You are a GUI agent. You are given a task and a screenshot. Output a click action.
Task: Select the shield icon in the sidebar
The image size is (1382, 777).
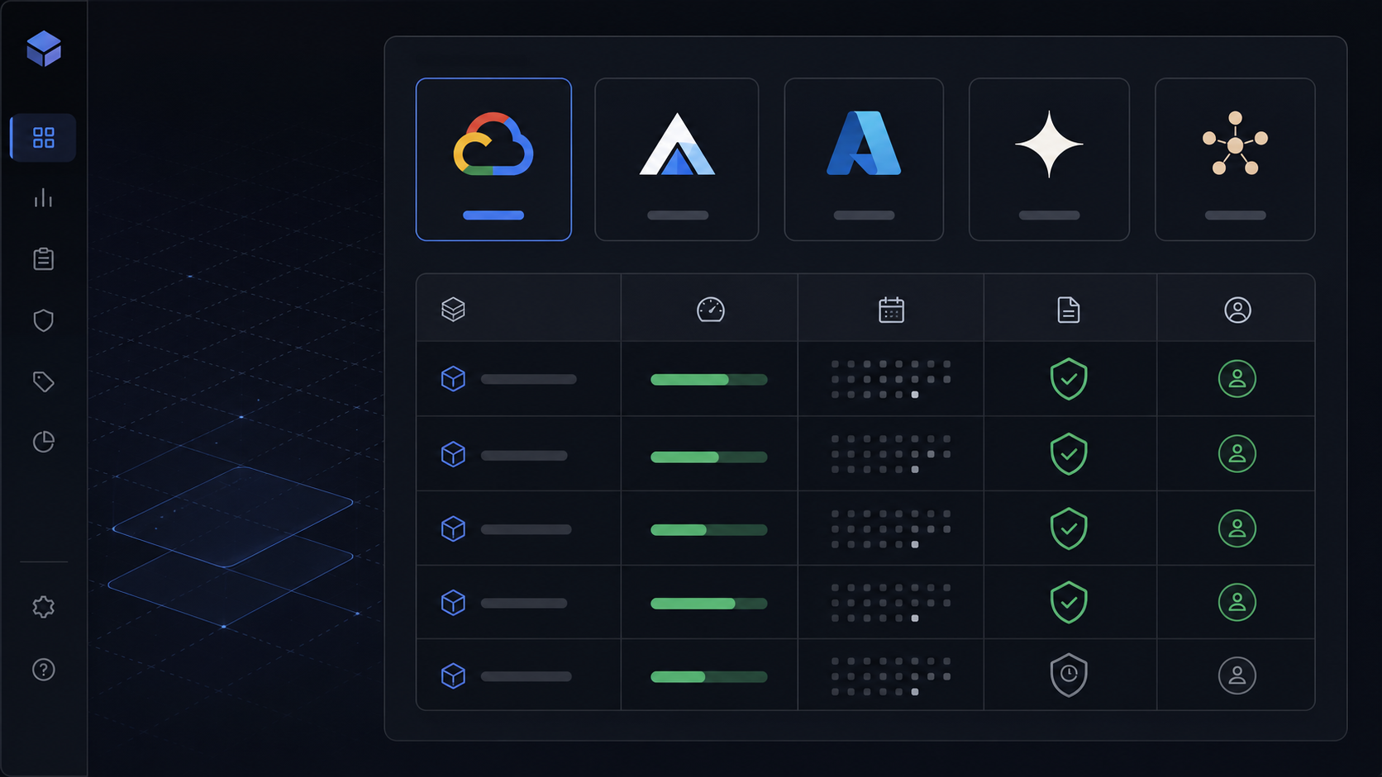pyautogui.click(x=44, y=320)
